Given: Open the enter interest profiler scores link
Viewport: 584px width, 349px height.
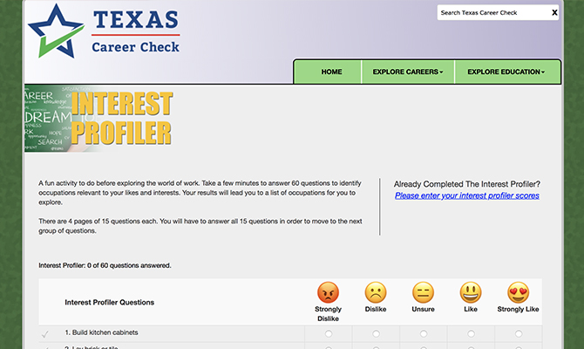Looking at the screenshot, I should click(467, 195).
